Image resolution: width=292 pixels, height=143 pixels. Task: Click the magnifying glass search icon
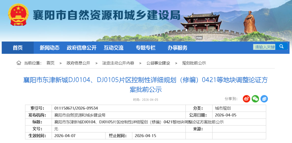[x=281, y=46]
